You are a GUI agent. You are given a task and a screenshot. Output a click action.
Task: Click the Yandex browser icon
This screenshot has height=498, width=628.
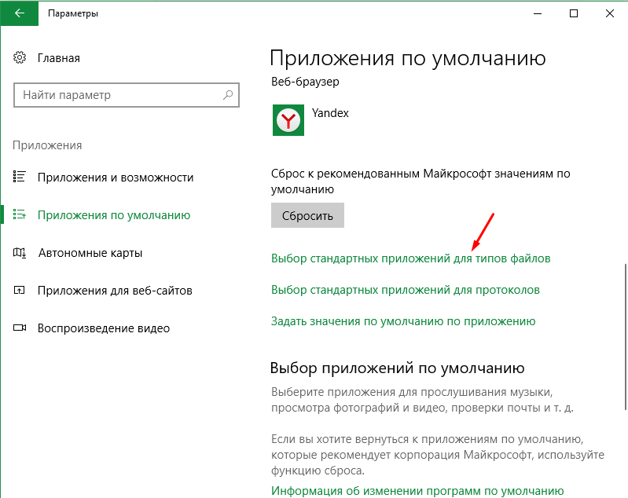288,120
